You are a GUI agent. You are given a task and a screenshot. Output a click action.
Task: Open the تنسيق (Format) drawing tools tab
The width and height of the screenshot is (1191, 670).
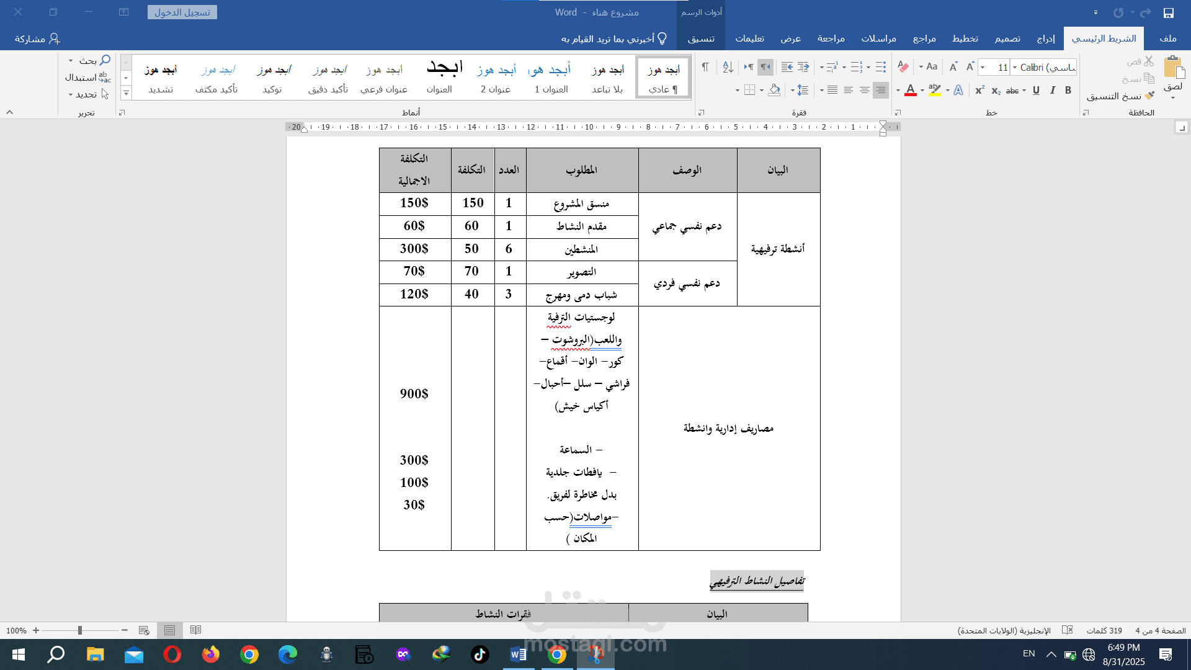coord(701,38)
